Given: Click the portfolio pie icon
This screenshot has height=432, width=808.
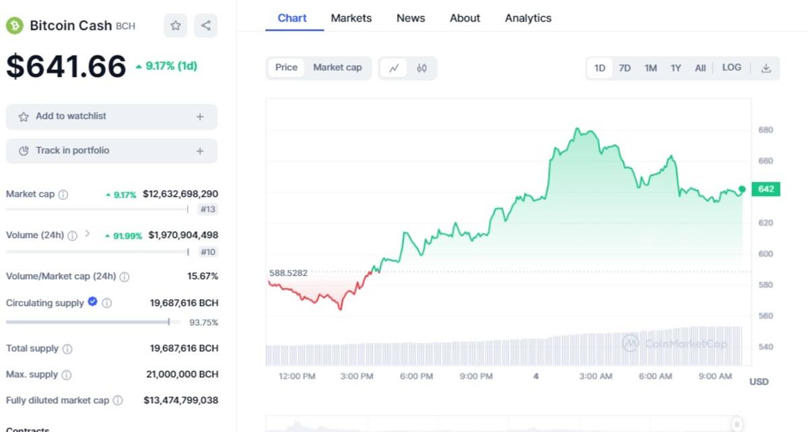Looking at the screenshot, I should [24, 151].
